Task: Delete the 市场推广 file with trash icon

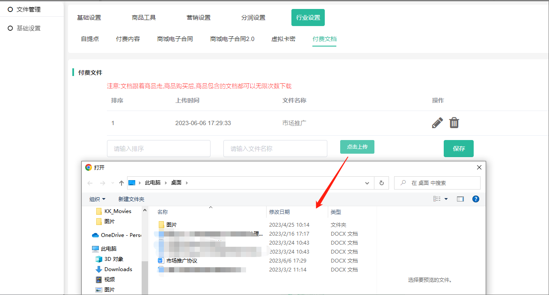Action: (454, 123)
